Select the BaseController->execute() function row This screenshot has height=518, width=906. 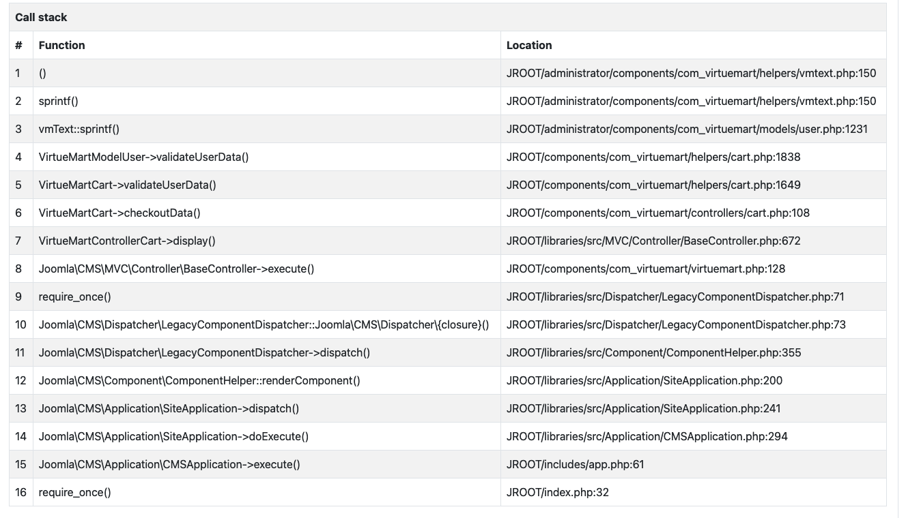pyautogui.click(x=176, y=269)
